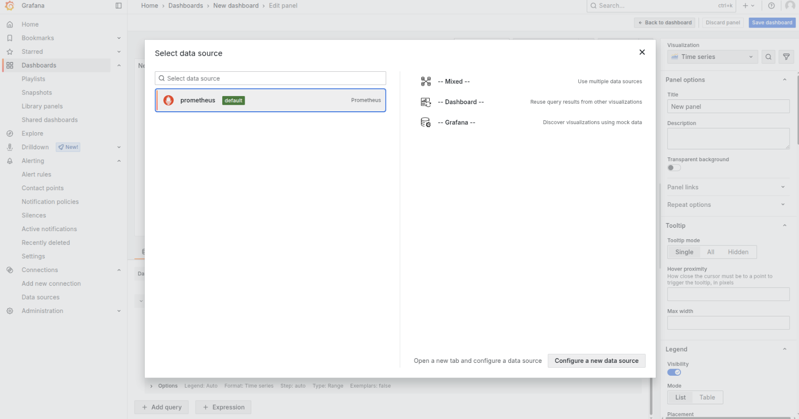Expand the Repeat options section
The height and width of the screenshot is (419, 799).
click(x=728, y=205)
